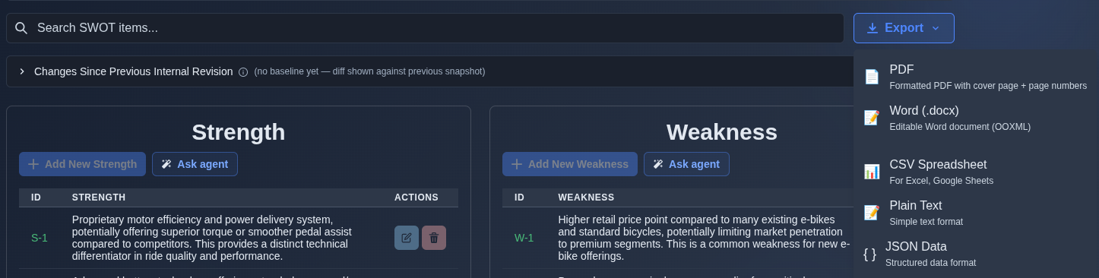Click plus icon on Add New Weakness
This screenshot has height=278, width=1099.
click(517, 164)
